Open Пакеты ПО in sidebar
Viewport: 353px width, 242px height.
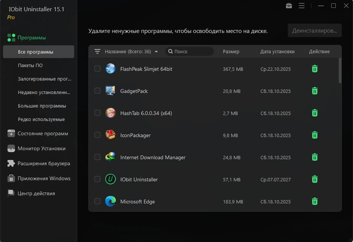(30, 65)
